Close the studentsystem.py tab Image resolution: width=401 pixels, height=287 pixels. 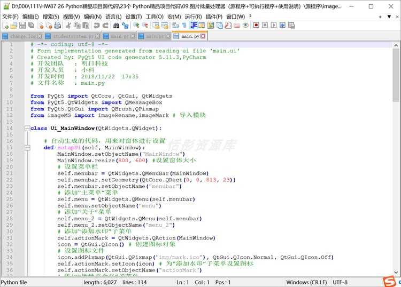pos(98,36)
